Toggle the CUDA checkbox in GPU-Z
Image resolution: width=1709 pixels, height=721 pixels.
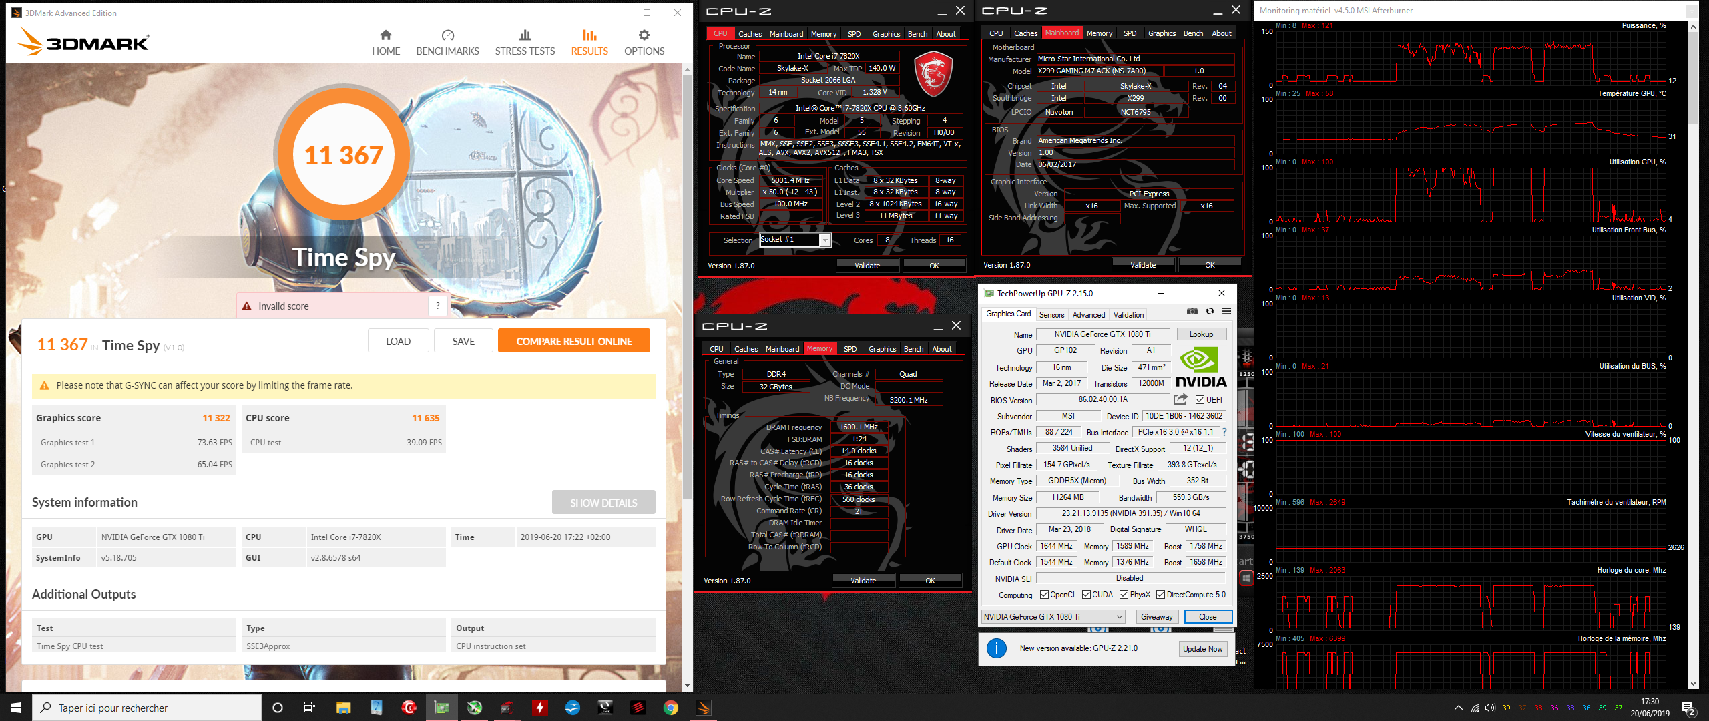click(1086, 594)
